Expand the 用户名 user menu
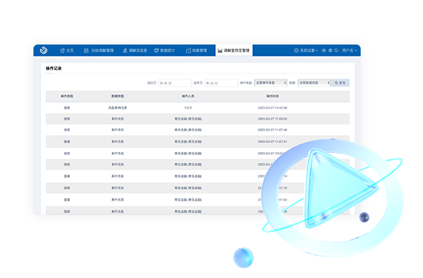The width and height of the screenshot is (423, 278). coord(350,50)
